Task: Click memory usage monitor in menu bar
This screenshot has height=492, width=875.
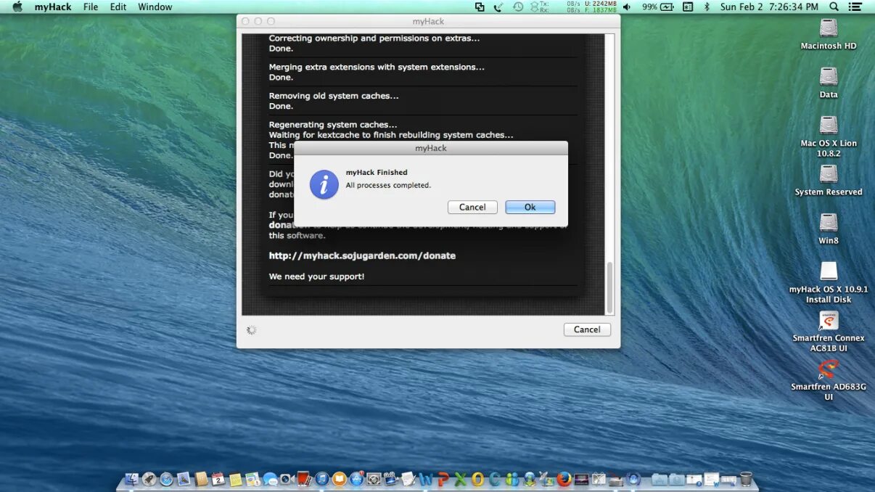Action: point(600,7)
